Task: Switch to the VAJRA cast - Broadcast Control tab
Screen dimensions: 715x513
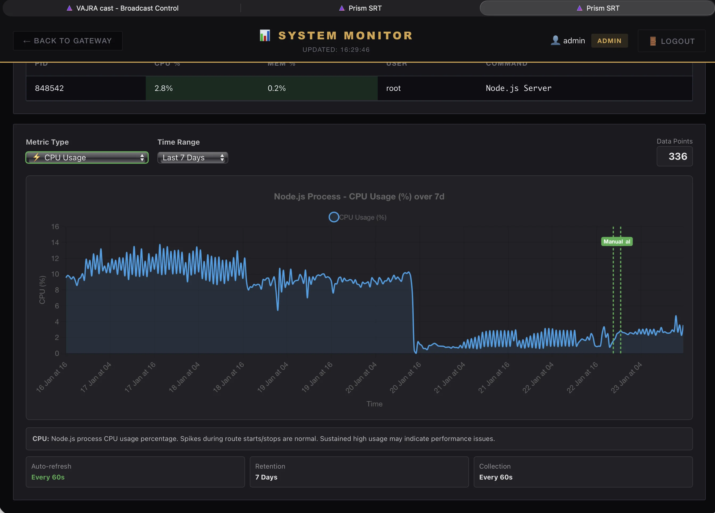Action: tap(122, 8)
